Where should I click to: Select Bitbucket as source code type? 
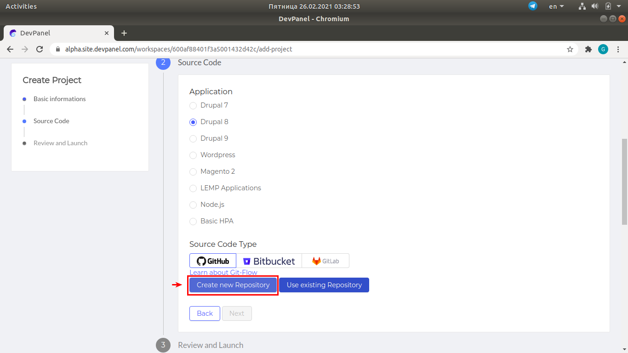269,260
